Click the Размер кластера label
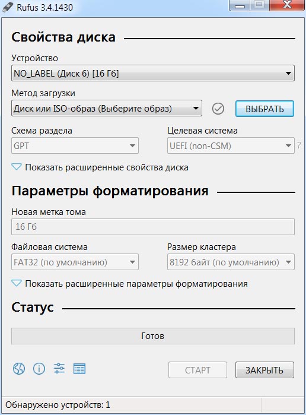Viewport: 306px width, 415px height. point(202,247)
